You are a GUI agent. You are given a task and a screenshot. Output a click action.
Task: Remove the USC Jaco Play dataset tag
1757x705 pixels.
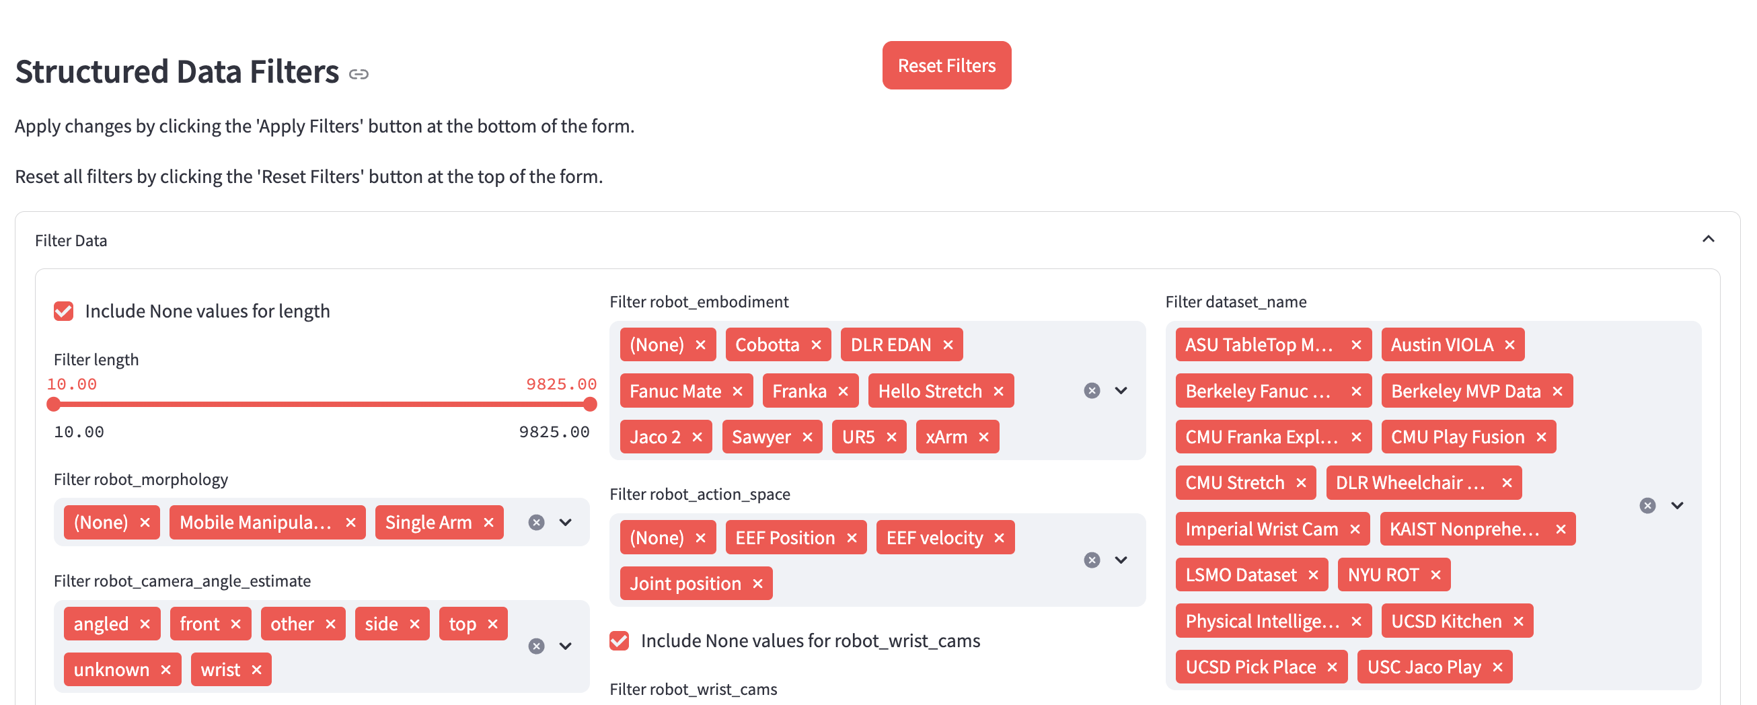(1497, 667)
